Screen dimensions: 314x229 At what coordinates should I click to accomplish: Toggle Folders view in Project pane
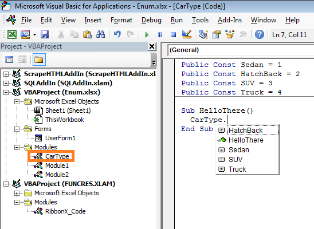[x=39, y=60]
